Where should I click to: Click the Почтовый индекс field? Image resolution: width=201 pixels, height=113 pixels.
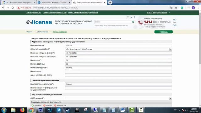[118, 46]
